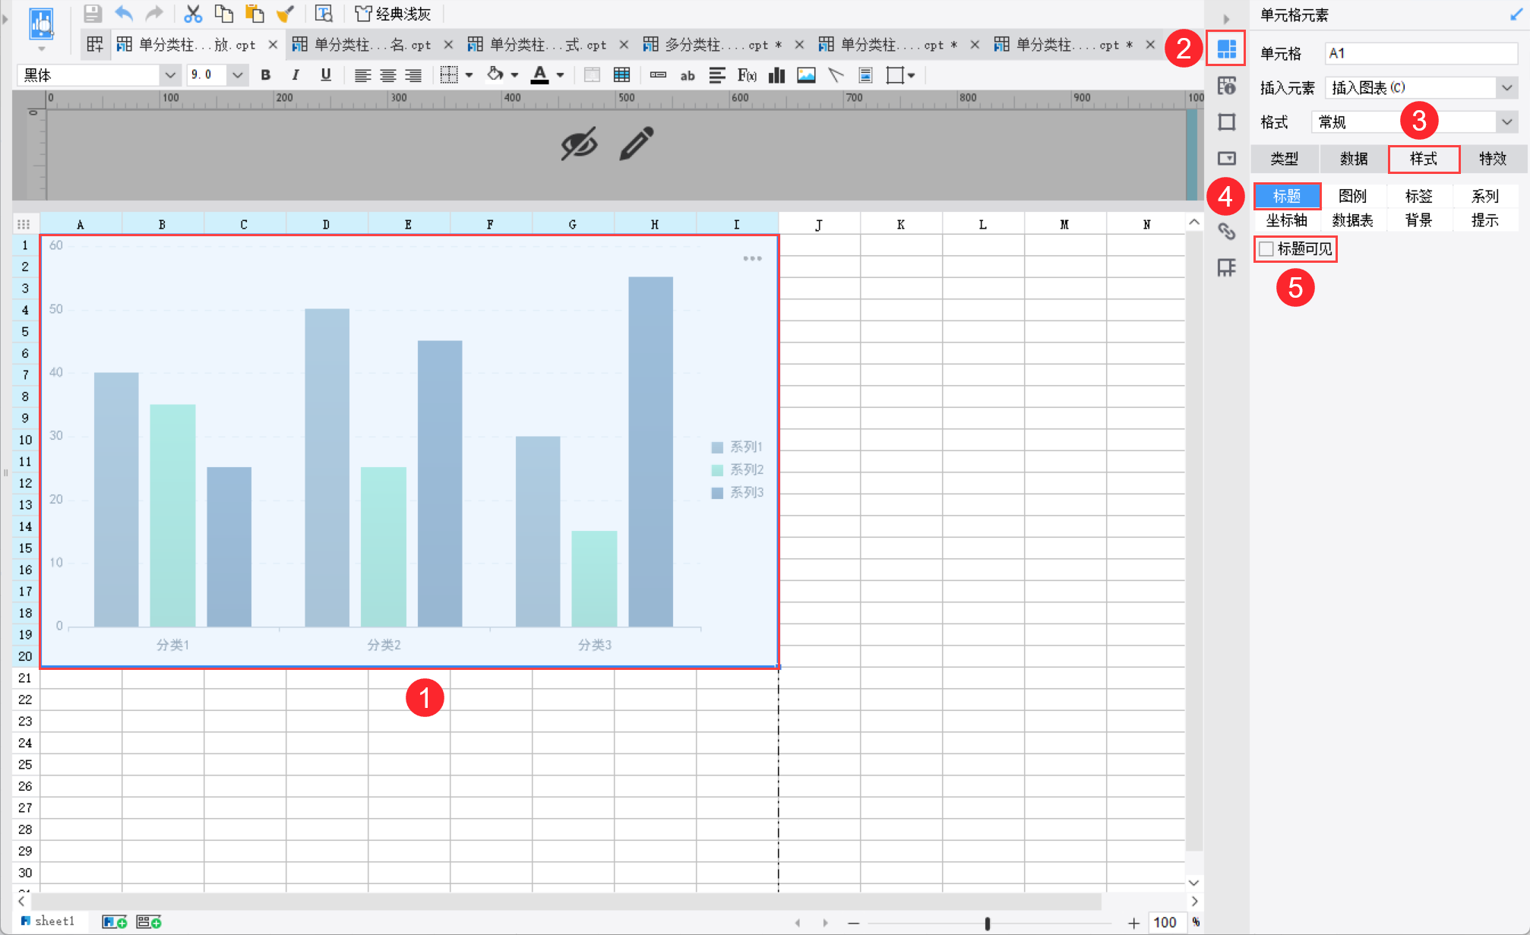1530x935 pixels.
Task: Click the insert image toolbar icon
Action: pyautogui.click(x=806, y=75)
